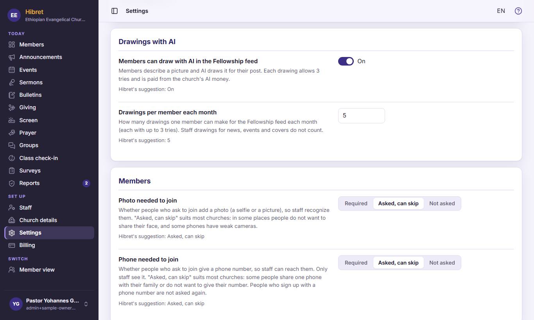534x320 pixels.
Task: Click the Surveys clipboard icon
Action: [12, 171]
